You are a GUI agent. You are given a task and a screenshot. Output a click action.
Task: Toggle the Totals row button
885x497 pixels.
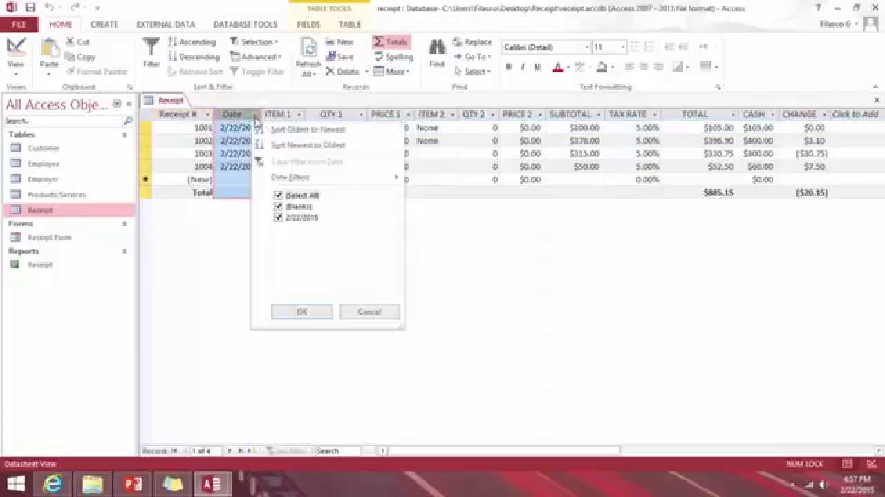[x=391, y=42]
